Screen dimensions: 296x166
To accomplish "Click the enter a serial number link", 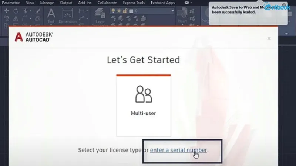I will point(179,150).
